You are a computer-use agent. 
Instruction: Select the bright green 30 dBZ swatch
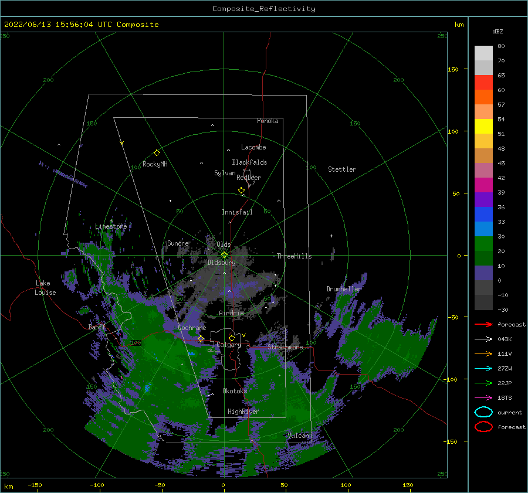click(483, 244)
